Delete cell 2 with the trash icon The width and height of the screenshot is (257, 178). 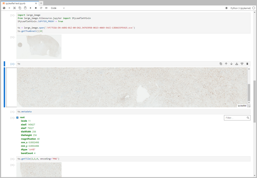[247, 64]
